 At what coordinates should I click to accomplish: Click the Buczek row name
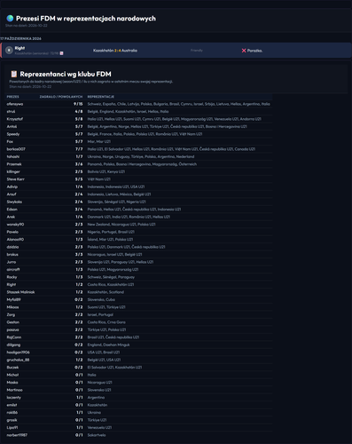12,368
